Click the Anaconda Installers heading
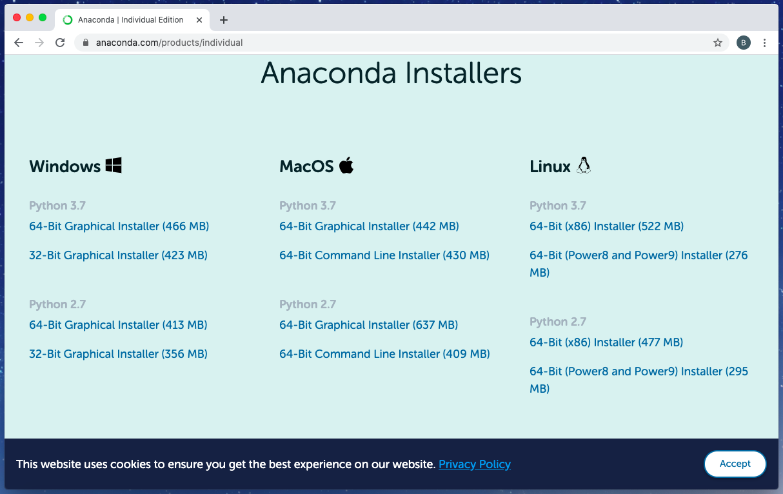 point(391,73)
